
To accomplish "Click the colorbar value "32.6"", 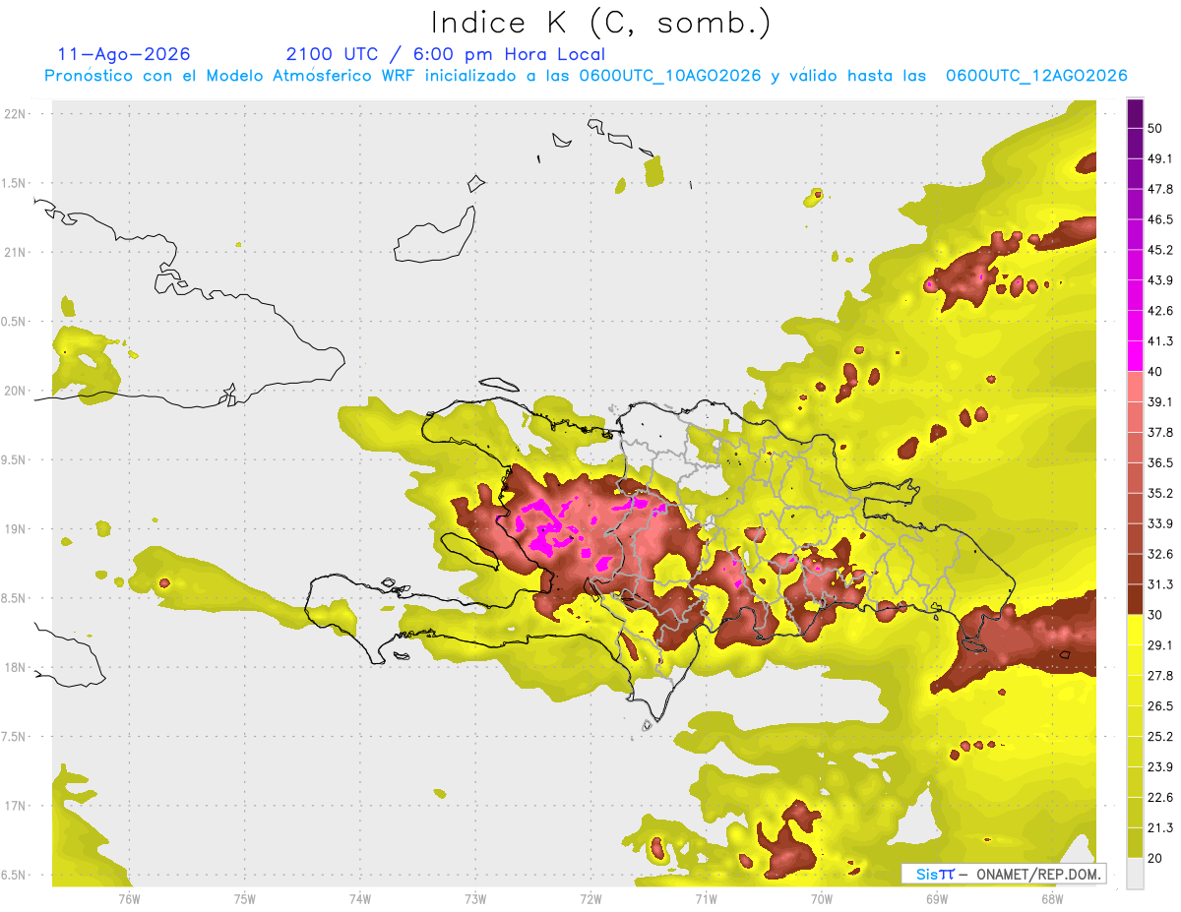I will click(1160, 554).
